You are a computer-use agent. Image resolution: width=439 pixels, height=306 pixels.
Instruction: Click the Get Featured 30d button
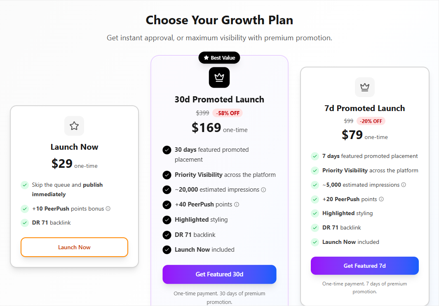click(x=219, y=274)
